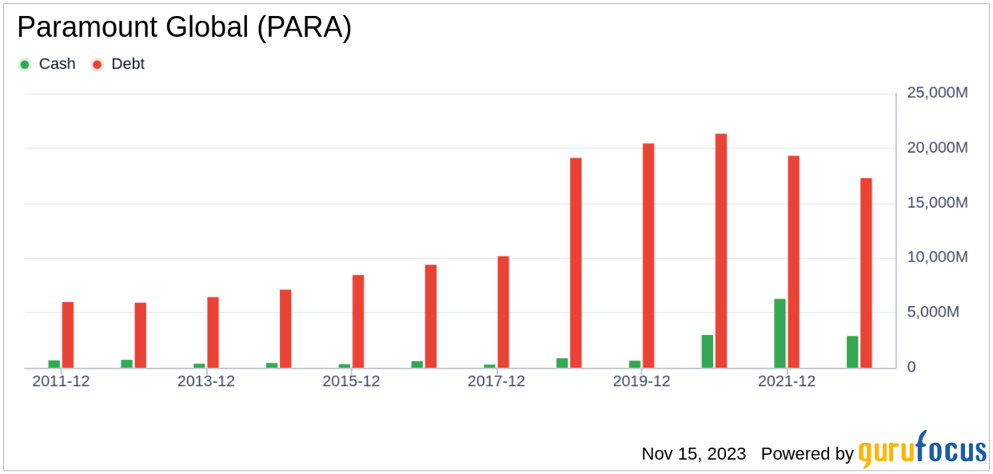Image resolution: width=993 pixels, height=474 pixels.
Task: Click the 2015-12 red debt bar
Action: pyautogui.click(x=358, y=321)
